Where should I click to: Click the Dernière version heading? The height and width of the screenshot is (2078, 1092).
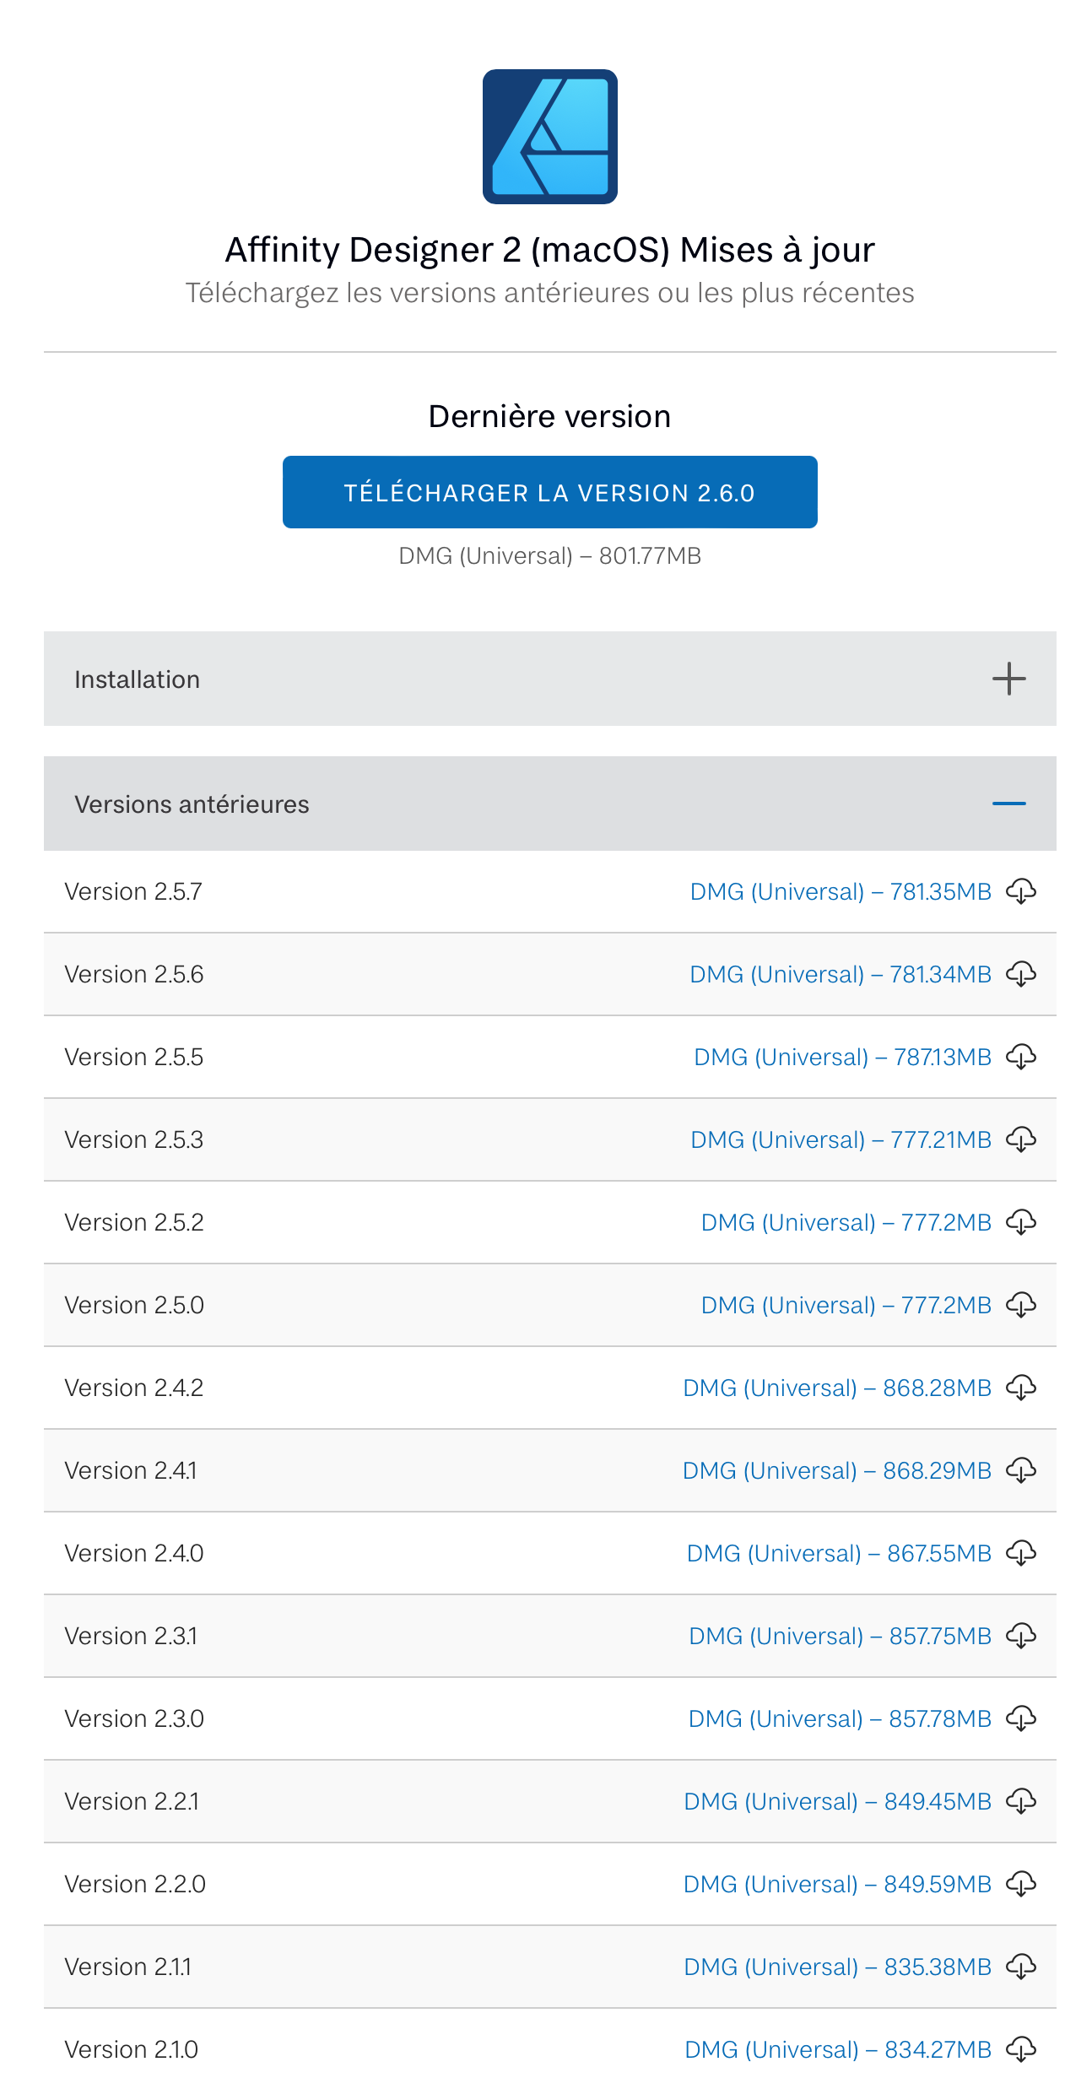click(549, 416)
